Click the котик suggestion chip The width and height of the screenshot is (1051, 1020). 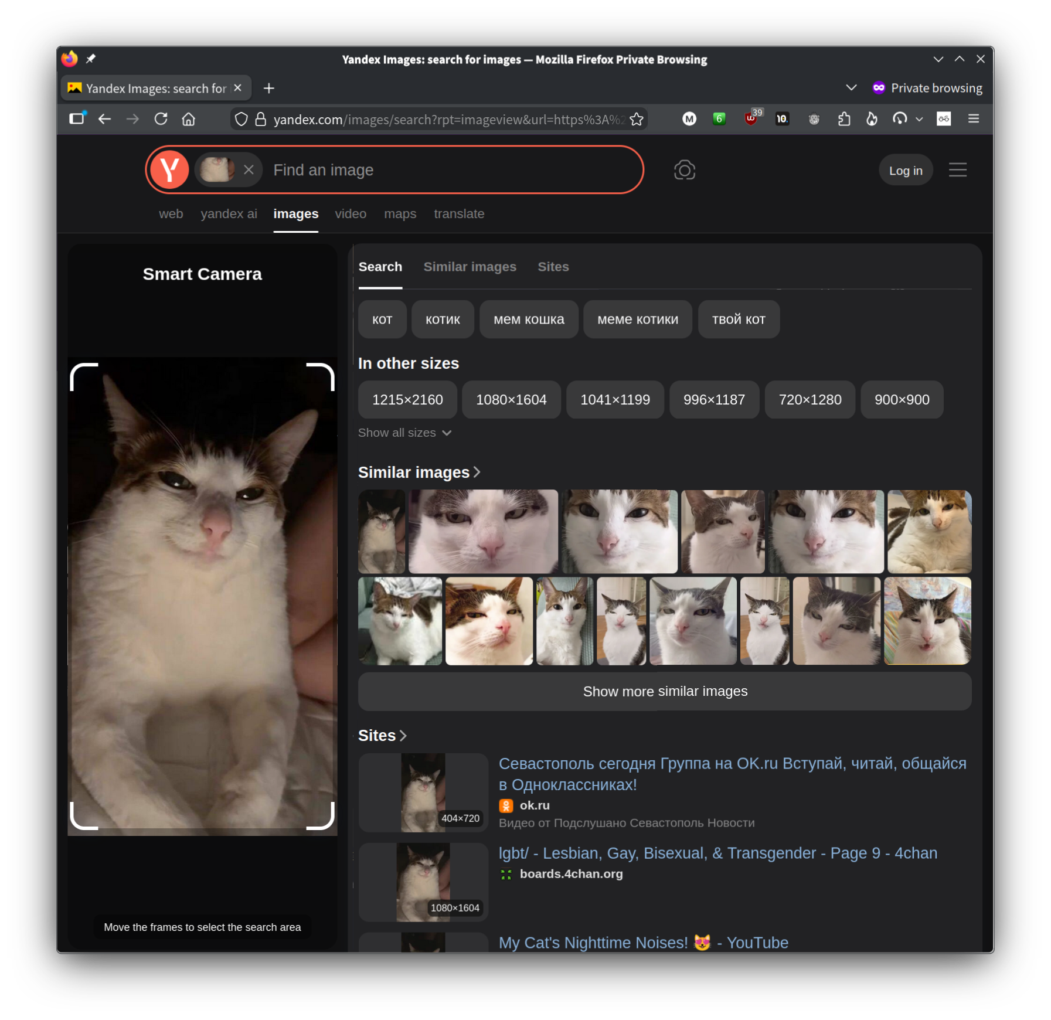click(443, 319)
